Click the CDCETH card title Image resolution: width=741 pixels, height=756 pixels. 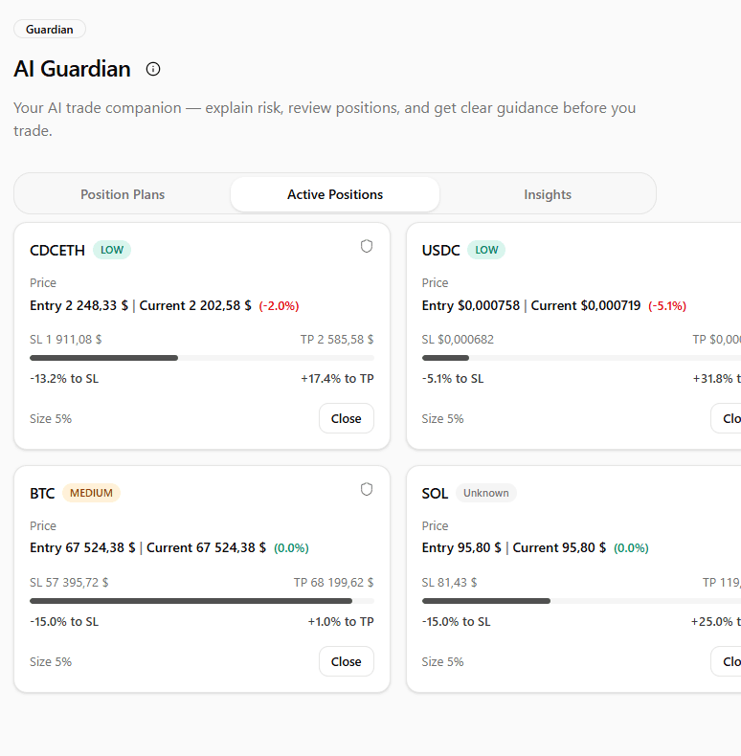tap(57, 250)
